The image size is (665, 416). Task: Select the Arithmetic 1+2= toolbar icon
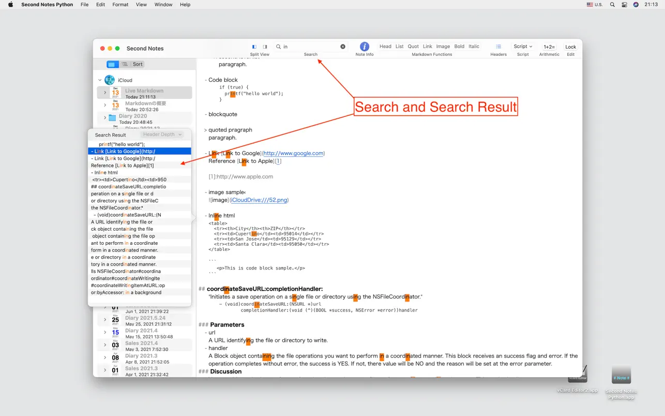[549, 47]
